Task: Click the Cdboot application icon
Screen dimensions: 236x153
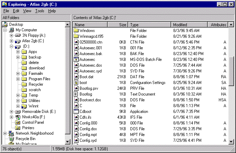Action: coord(76,111)
